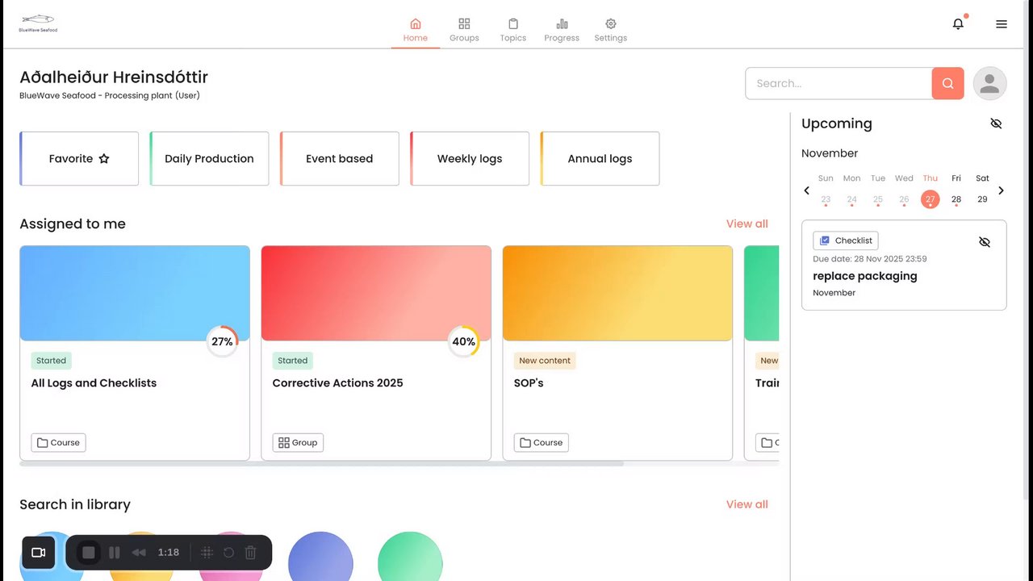Click the 27% progress ring

point(222,341)
